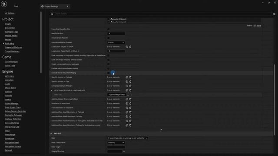The image size is (278, 156).
Task: Click the search magnifier icon
Action: click(52, 14)
